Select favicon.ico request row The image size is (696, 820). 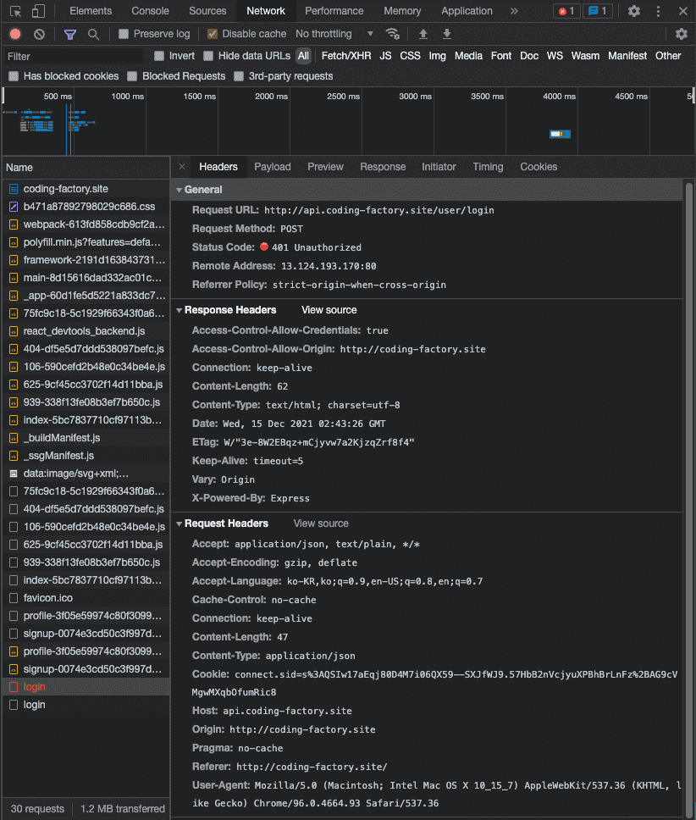(86, 598)
